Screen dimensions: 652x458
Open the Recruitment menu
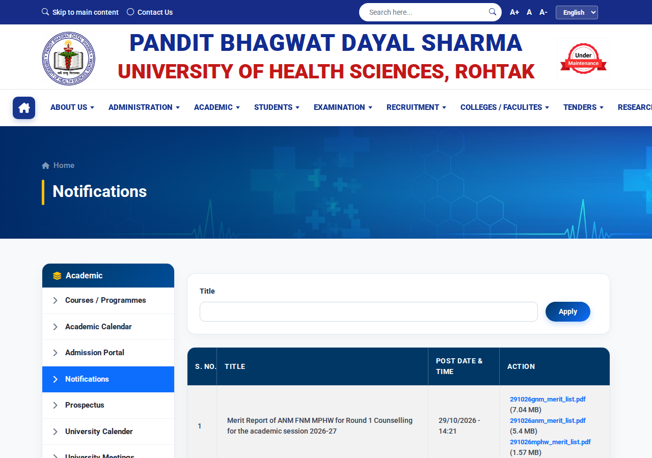(x=417, y=107)
